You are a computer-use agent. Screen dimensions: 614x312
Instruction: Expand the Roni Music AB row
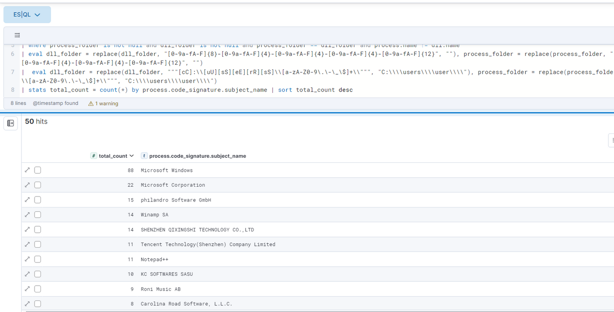[27, 289]
